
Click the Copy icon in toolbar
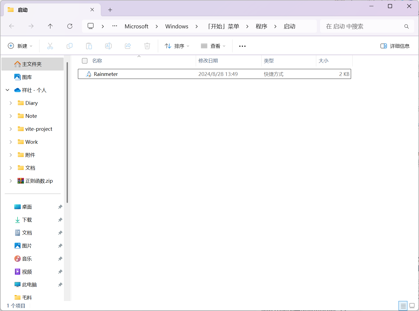(70, 46)
